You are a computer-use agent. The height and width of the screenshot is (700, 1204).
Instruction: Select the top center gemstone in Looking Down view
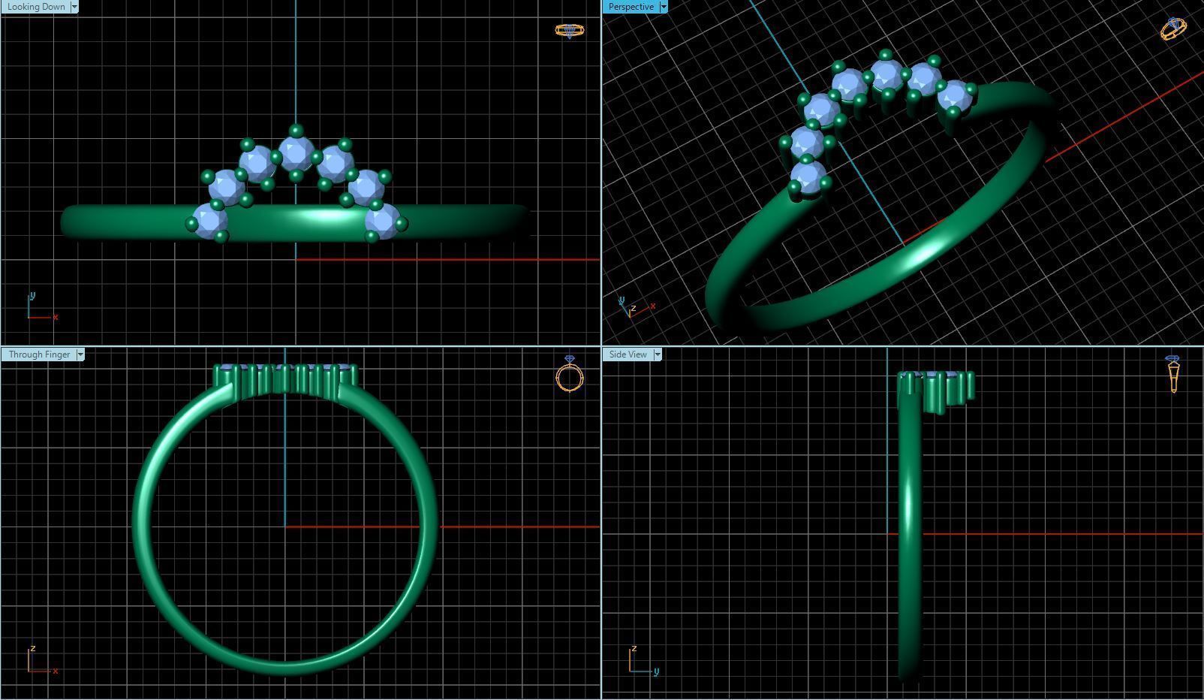pyautogui.click(x=296, y=153)
